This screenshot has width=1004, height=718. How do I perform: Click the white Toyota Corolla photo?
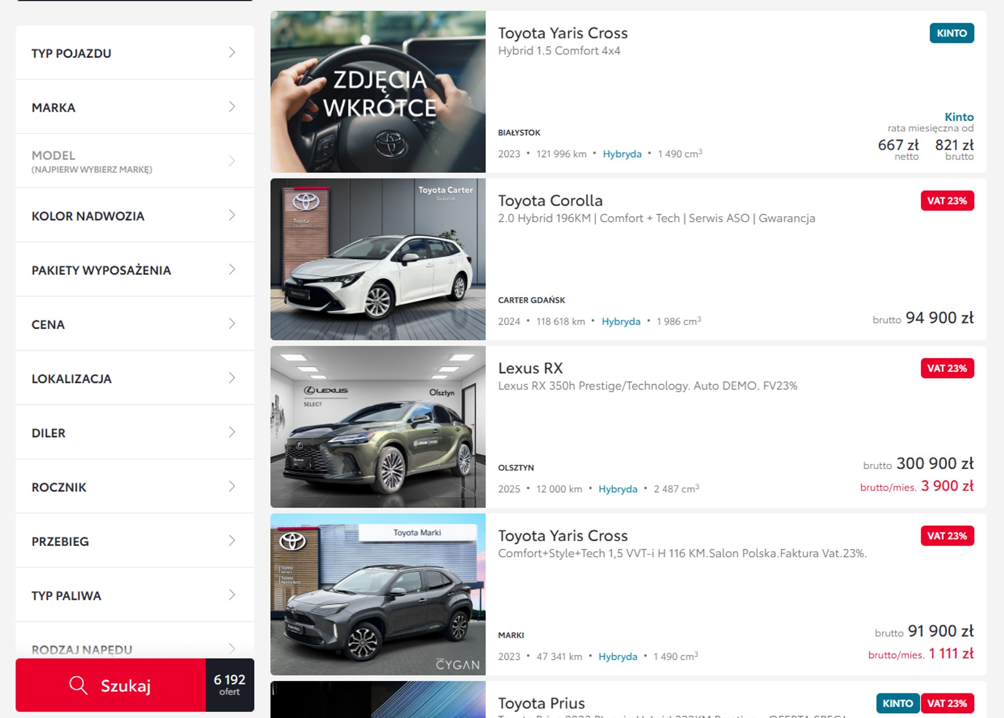(378, 260)
